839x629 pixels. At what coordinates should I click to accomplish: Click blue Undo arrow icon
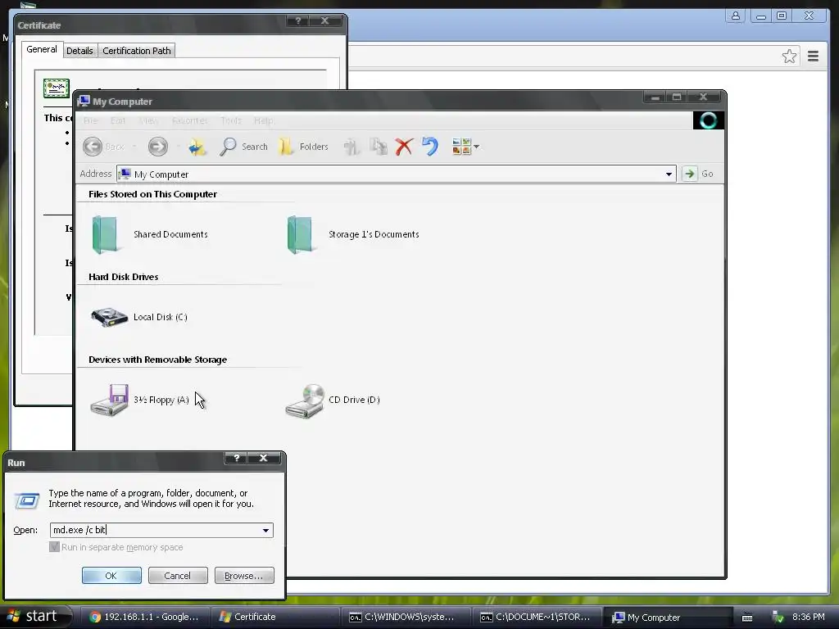click(x=429, y=147)
